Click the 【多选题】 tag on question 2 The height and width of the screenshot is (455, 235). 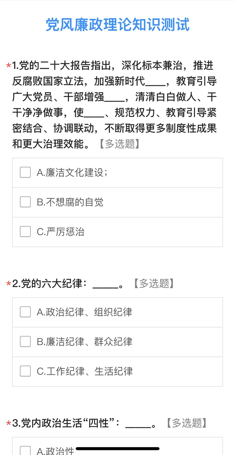pyautogui.click(x=154, y=284)
